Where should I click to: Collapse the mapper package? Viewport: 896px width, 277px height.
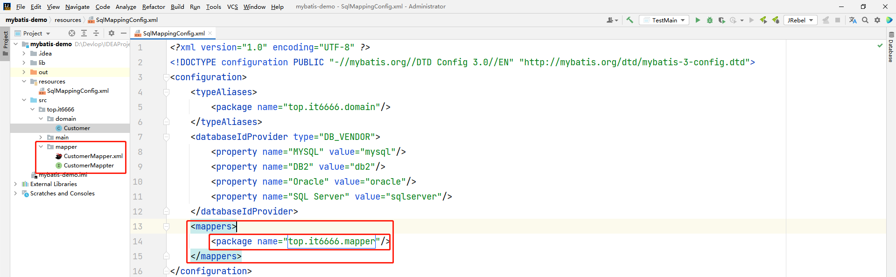coord(41,147)
